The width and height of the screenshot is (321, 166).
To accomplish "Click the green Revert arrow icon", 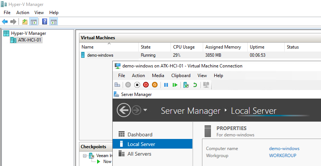I will [x=195, y=85].
